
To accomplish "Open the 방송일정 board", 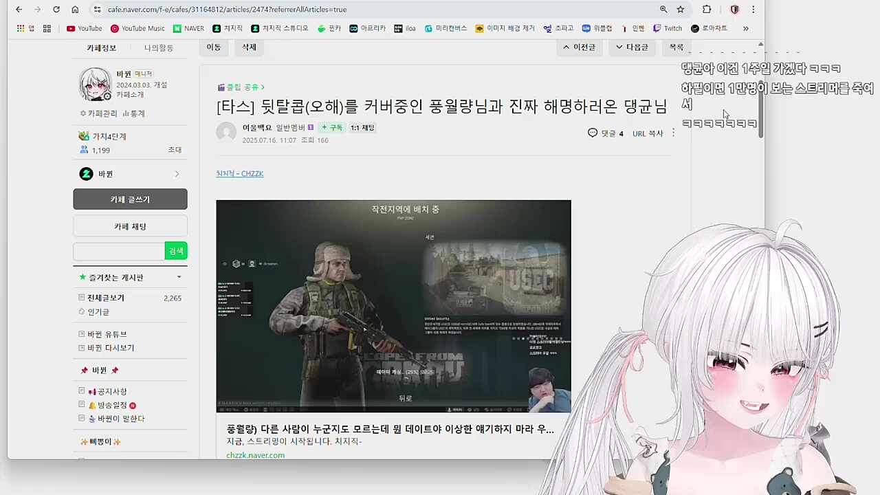I will 112,405.
